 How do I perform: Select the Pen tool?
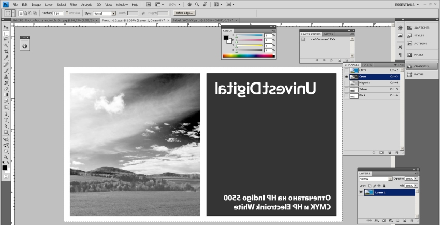[x=6, y=114]
